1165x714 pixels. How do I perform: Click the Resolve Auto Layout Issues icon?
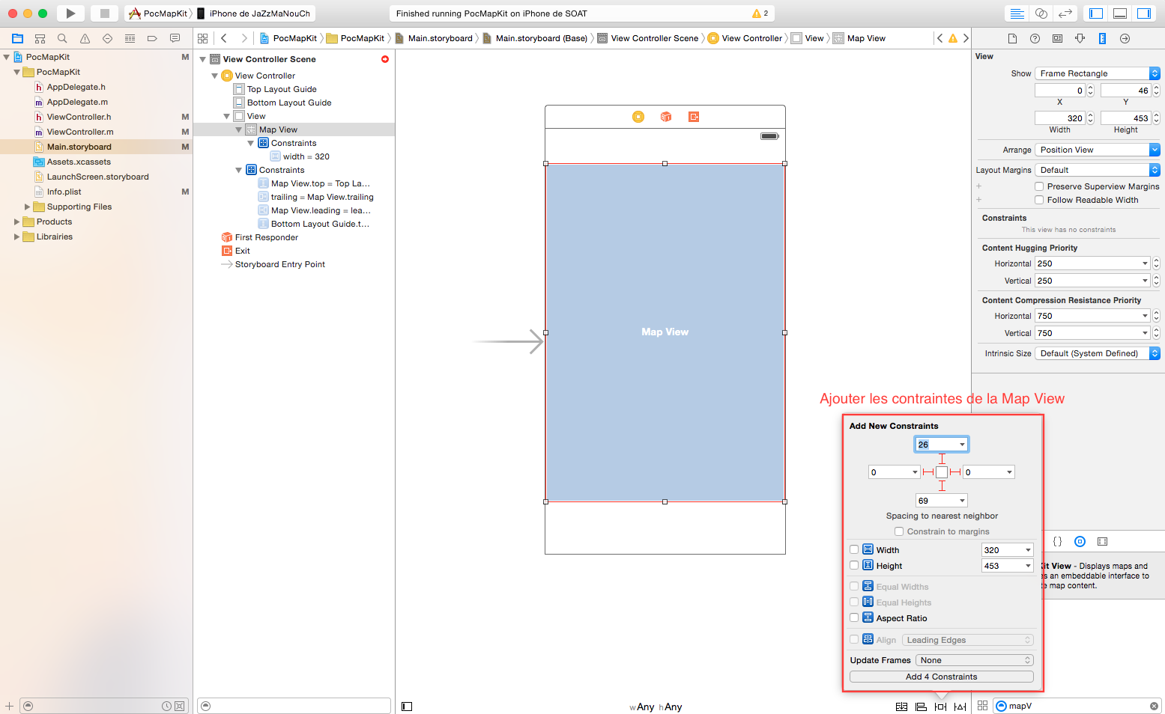(960, 706)
